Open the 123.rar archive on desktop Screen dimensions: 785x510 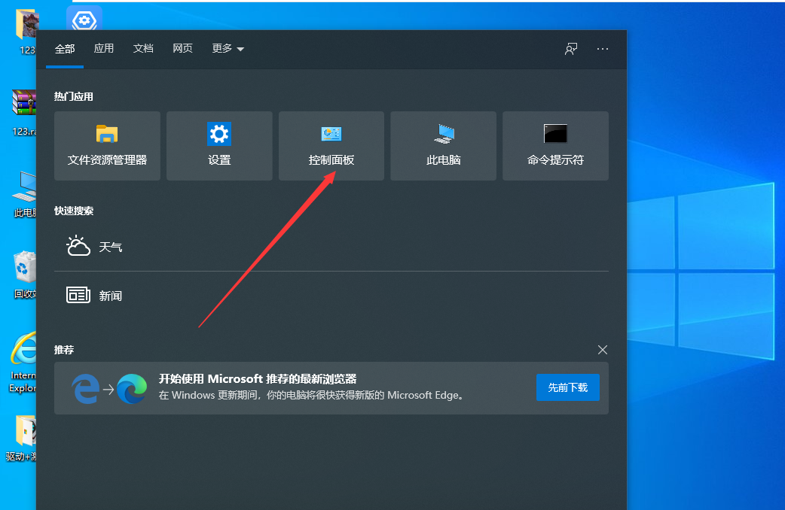(x=23, y=102)
